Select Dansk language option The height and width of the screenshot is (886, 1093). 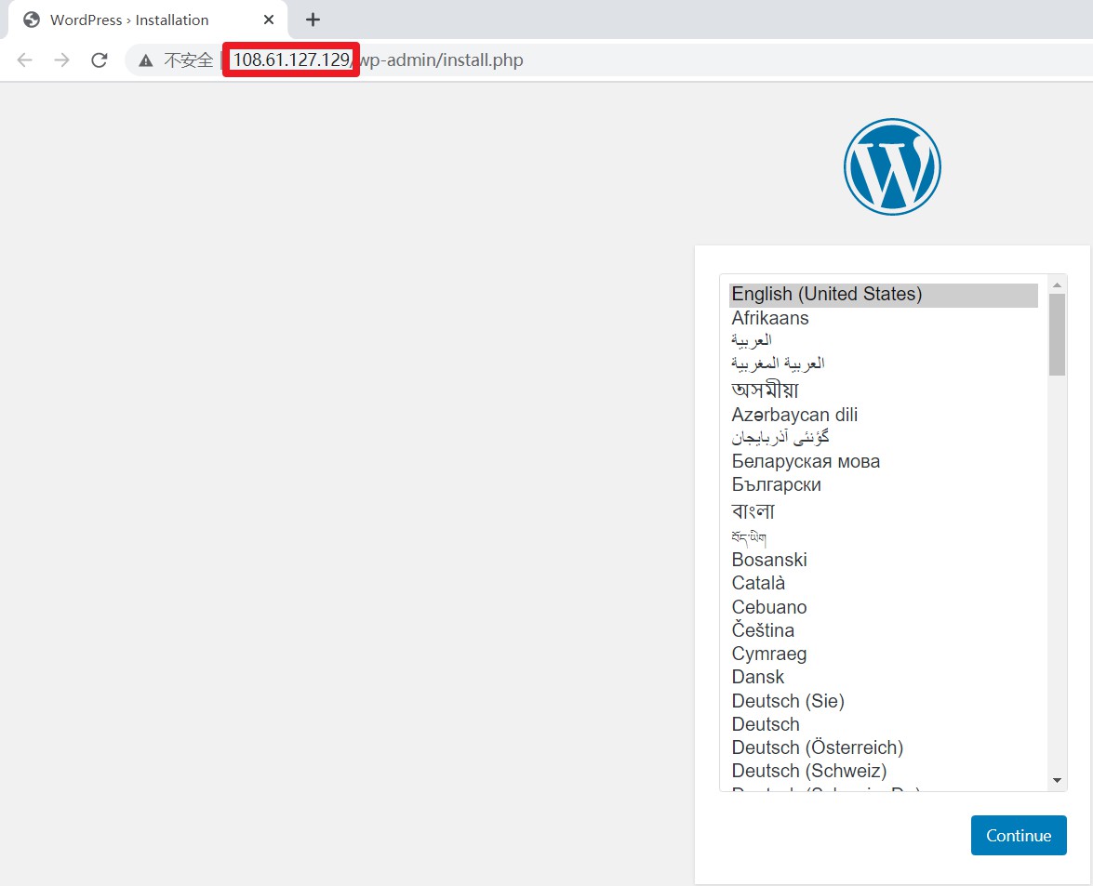tap(883, 677)
